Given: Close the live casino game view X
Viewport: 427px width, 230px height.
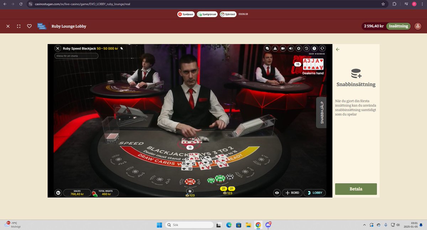Looking at the screenshot, I should pos(8,26).
